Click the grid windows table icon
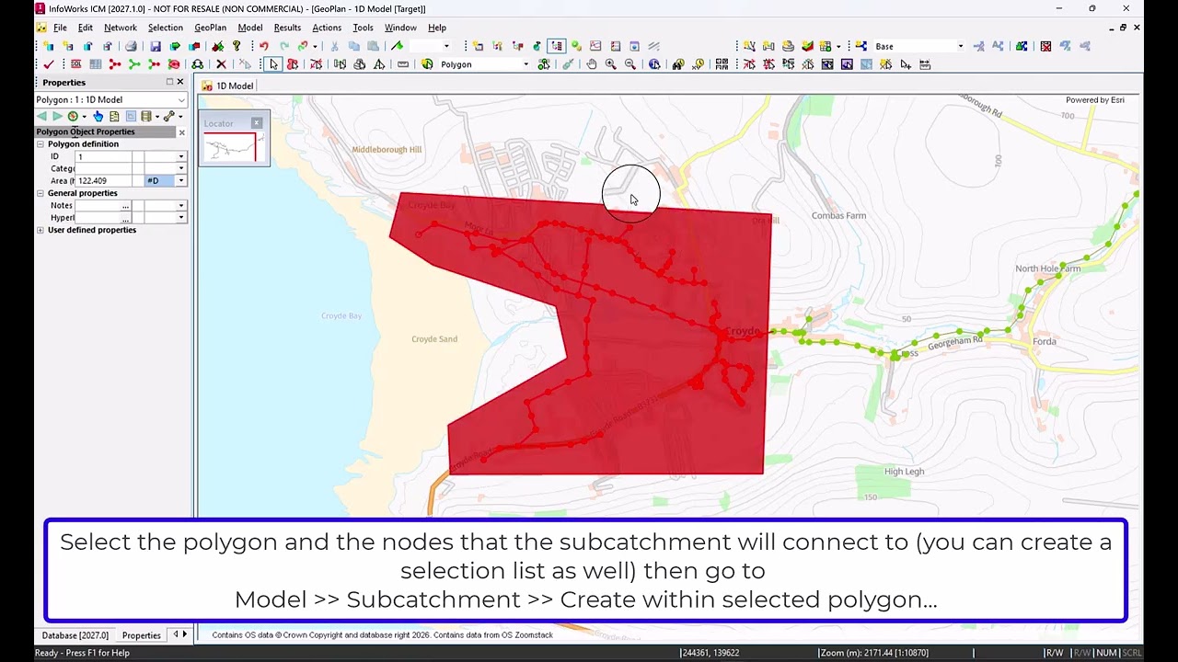Viewport: 1178px width, 662px height. (95, 64)
